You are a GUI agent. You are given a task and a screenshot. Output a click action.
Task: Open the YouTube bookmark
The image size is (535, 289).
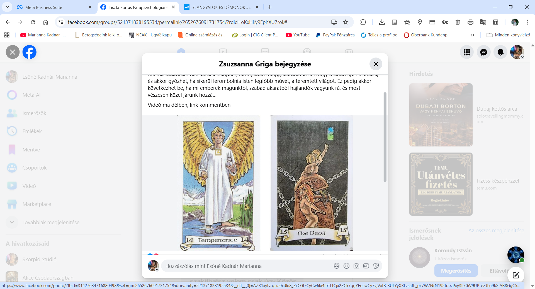[298, 35]
